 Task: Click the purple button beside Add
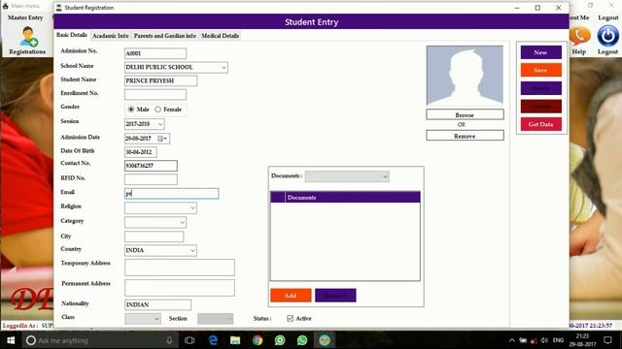tap(335, 295)
